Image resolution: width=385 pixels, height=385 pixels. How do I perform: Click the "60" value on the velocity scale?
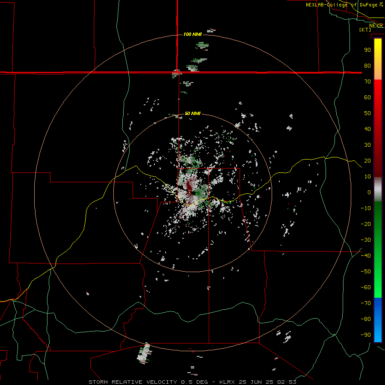tap(367, 97)
